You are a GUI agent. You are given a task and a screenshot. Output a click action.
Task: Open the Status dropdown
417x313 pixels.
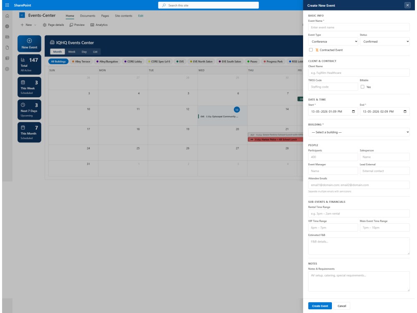point(384,41)
